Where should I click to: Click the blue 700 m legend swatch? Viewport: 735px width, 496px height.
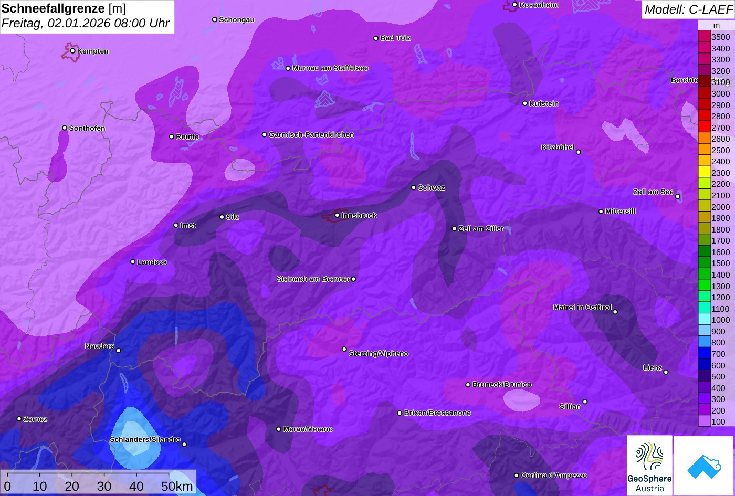point(704,354)
